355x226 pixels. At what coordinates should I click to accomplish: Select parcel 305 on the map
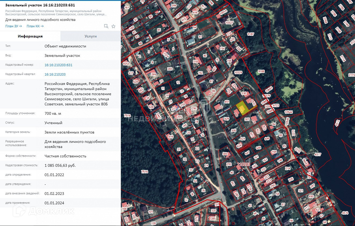[x=234, y=131]
